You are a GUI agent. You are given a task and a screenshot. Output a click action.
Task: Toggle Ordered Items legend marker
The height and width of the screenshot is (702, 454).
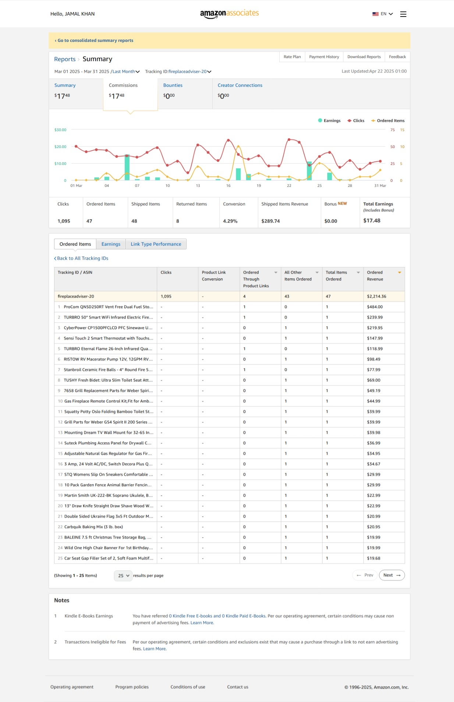click(373, 121)
